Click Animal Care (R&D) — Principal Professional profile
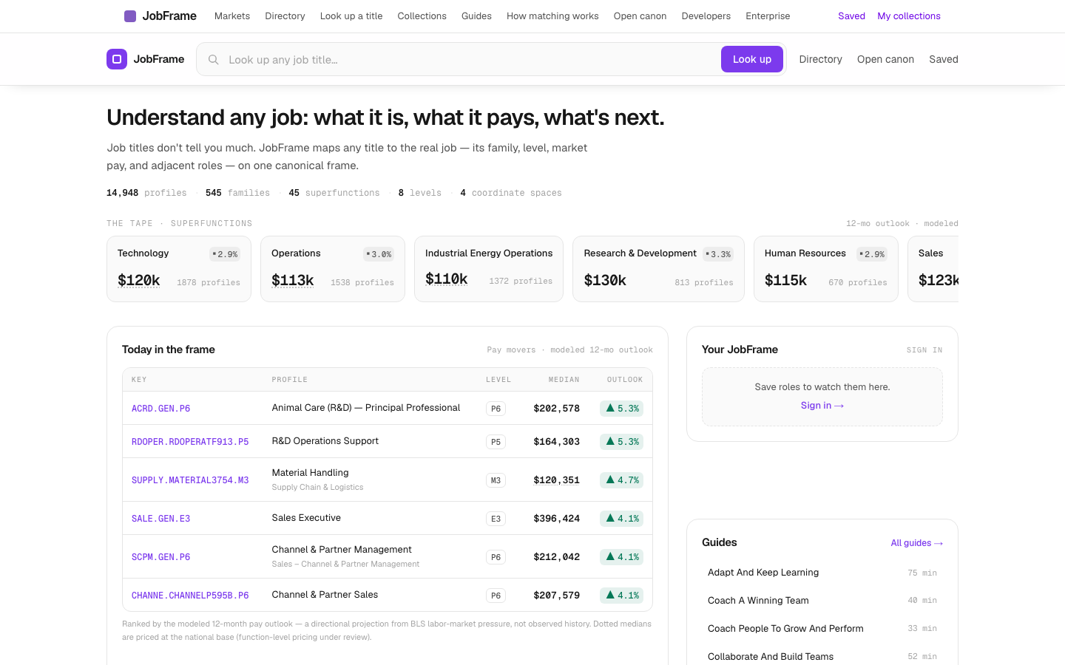Viewport: 1065px width, 665px height. [x=366, y=408]
